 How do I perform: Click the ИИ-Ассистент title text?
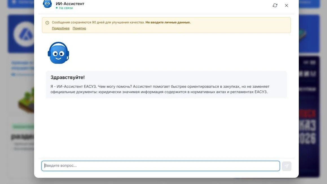point(70,4)
